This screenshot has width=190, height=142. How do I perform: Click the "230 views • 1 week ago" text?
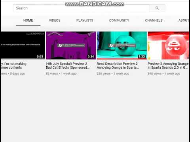[113, 73]
